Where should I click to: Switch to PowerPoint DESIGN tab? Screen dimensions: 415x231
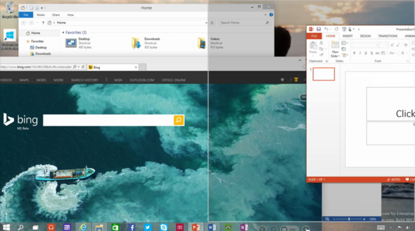[365, 36]
